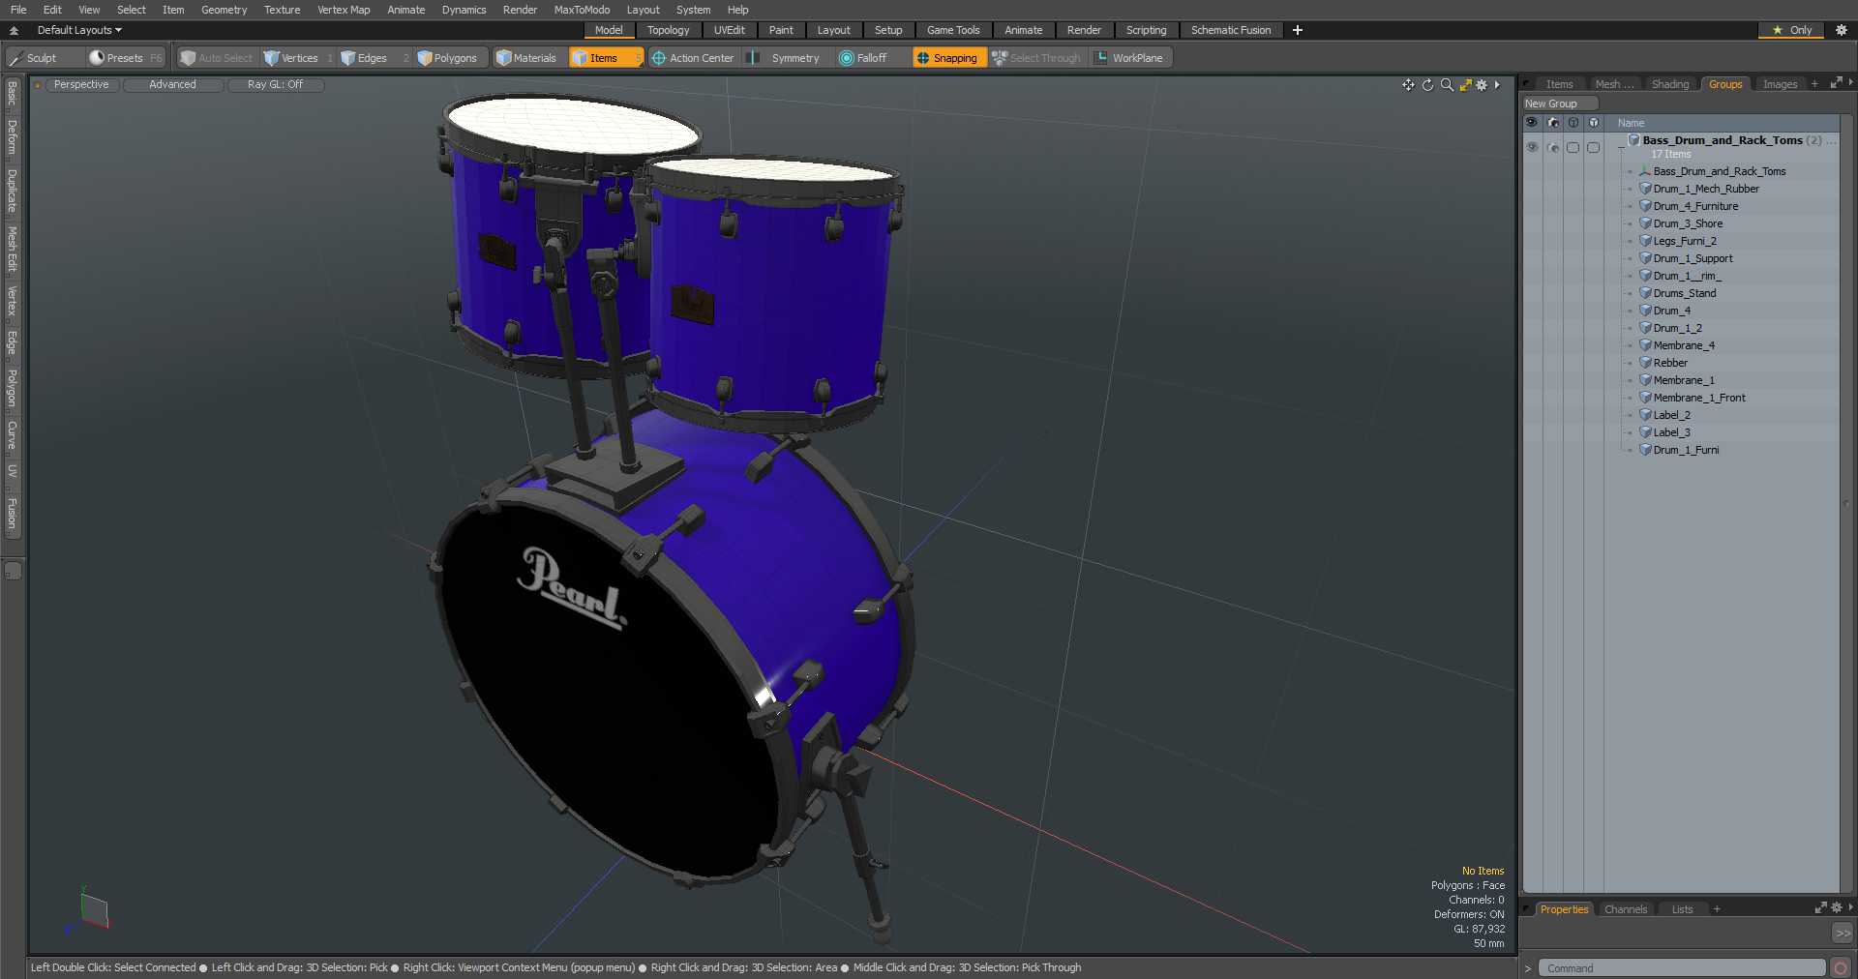Toggle the mesh-type checkbox for the group
This screenshot has height=979, width=1858.
click(x=1594, y=147)
